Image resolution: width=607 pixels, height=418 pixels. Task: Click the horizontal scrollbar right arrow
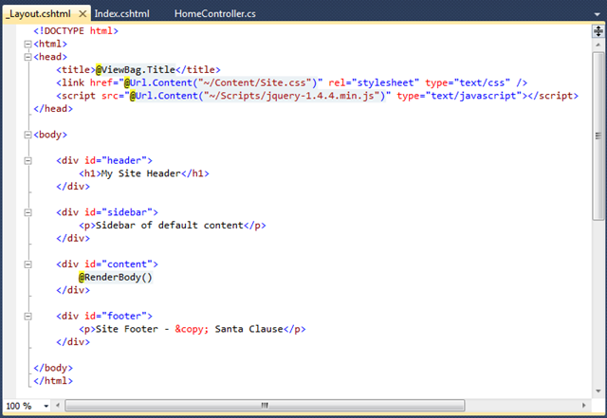(584, 406)
